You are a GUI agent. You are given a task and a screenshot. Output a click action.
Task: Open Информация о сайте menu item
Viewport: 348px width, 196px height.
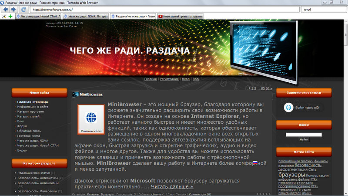33,107
